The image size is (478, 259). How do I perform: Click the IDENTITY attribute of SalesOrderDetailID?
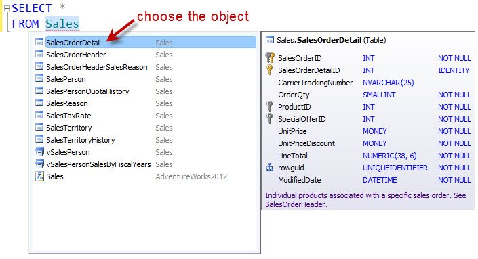(x=454, y=70)
